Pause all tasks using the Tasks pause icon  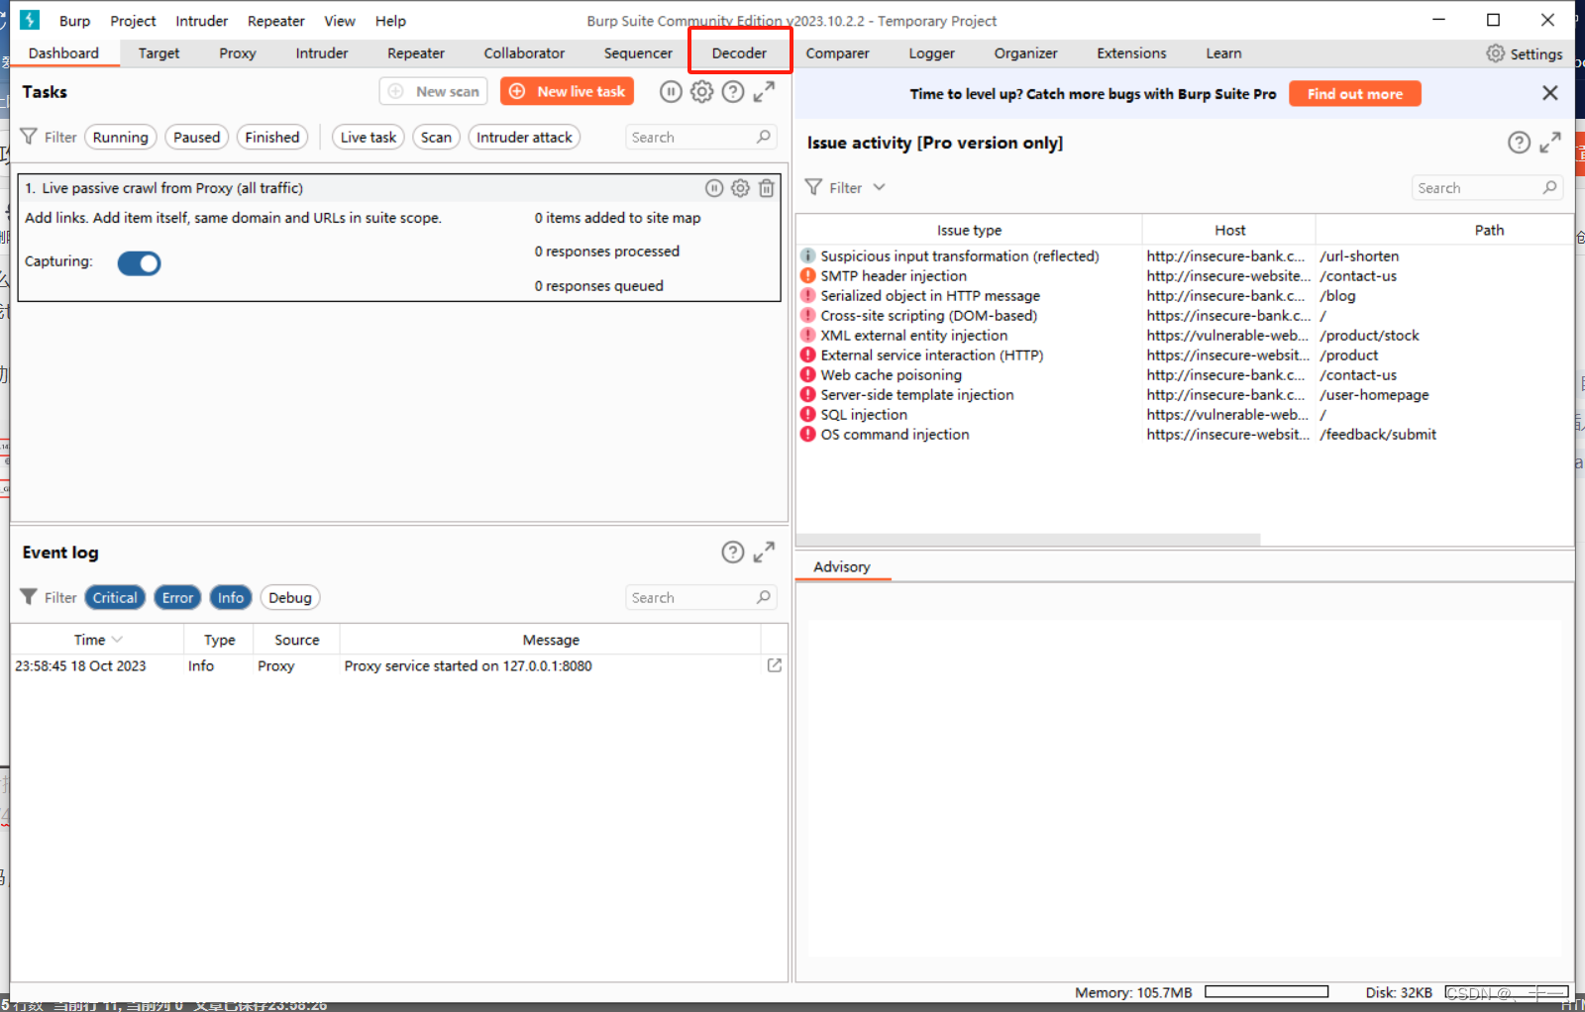(x=671, y=92)
